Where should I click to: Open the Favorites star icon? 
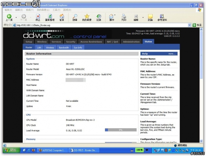coord(87,16)
